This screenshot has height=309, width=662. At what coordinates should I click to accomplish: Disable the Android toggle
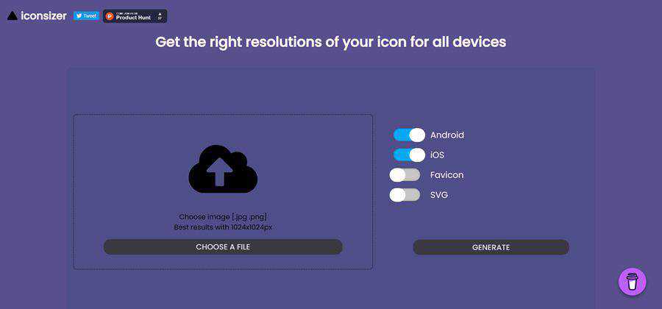[x=409, y=135]
